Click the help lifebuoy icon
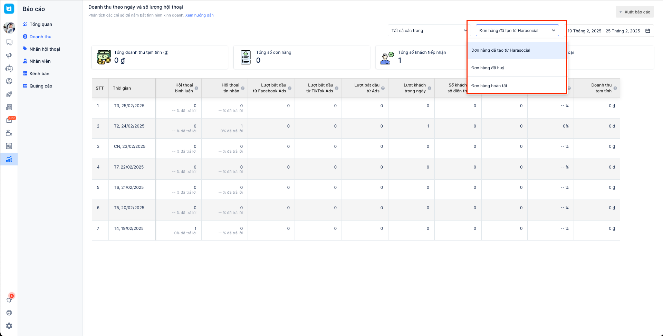The height and width of the screenshot is (336, 663). 9,313
